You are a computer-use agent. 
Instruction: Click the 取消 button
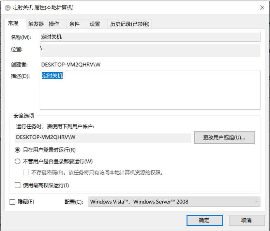(x=246, y=220)
